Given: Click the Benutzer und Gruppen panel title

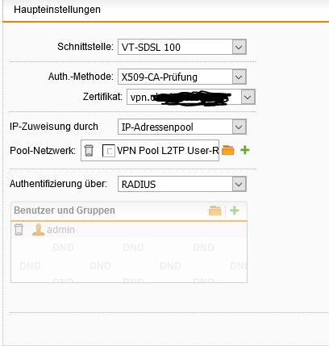Looking at the screenshot, I should point(65,211).
